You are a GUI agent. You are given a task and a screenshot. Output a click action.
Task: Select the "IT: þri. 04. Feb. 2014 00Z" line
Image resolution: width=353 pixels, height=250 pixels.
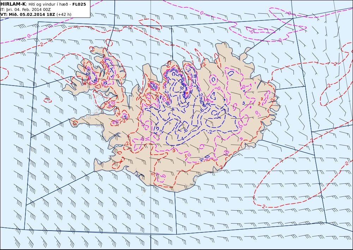25,10
